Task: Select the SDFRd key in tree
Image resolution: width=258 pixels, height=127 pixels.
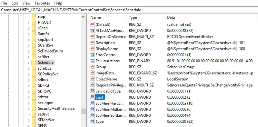Action: [44, 85]
